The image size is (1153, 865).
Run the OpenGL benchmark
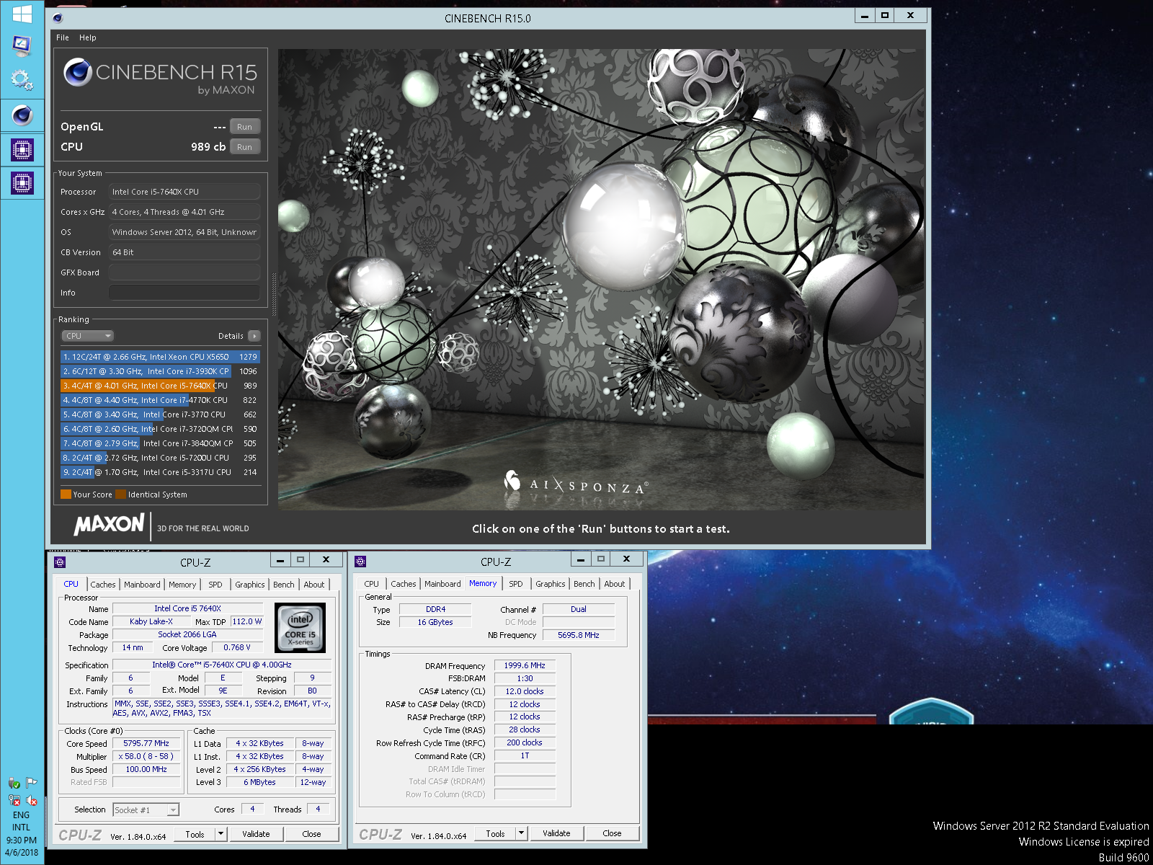[244, 127]
